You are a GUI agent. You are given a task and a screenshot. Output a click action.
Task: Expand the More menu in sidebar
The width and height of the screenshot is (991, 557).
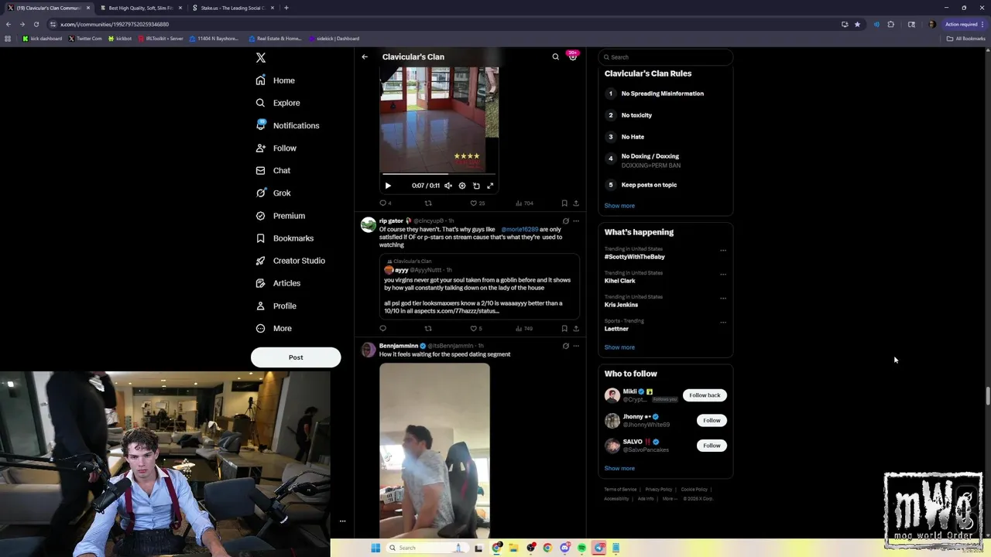click(x=273, y=328)
